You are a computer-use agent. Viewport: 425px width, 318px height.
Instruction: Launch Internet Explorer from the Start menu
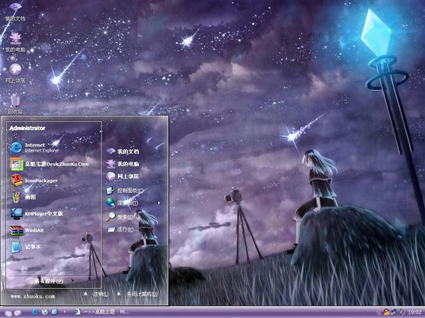[x=35, y=148]
